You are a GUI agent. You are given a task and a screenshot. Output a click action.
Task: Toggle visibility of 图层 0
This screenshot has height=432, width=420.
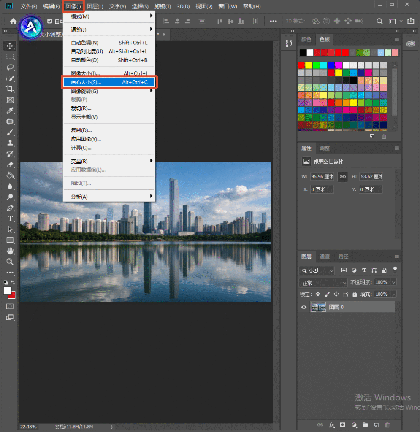[303, 307]
